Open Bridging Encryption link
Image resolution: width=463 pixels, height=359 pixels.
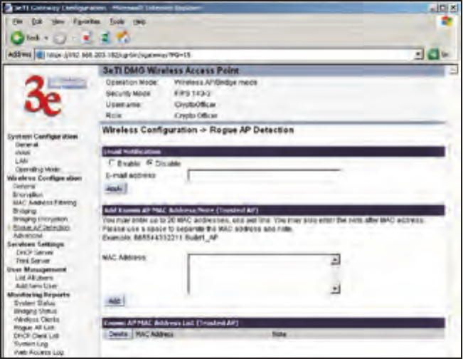(41, 219)
